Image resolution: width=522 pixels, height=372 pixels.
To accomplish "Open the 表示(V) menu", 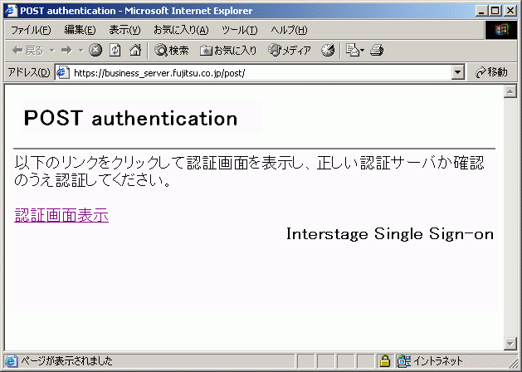I will pyautogui.click(x=124, y=30).
